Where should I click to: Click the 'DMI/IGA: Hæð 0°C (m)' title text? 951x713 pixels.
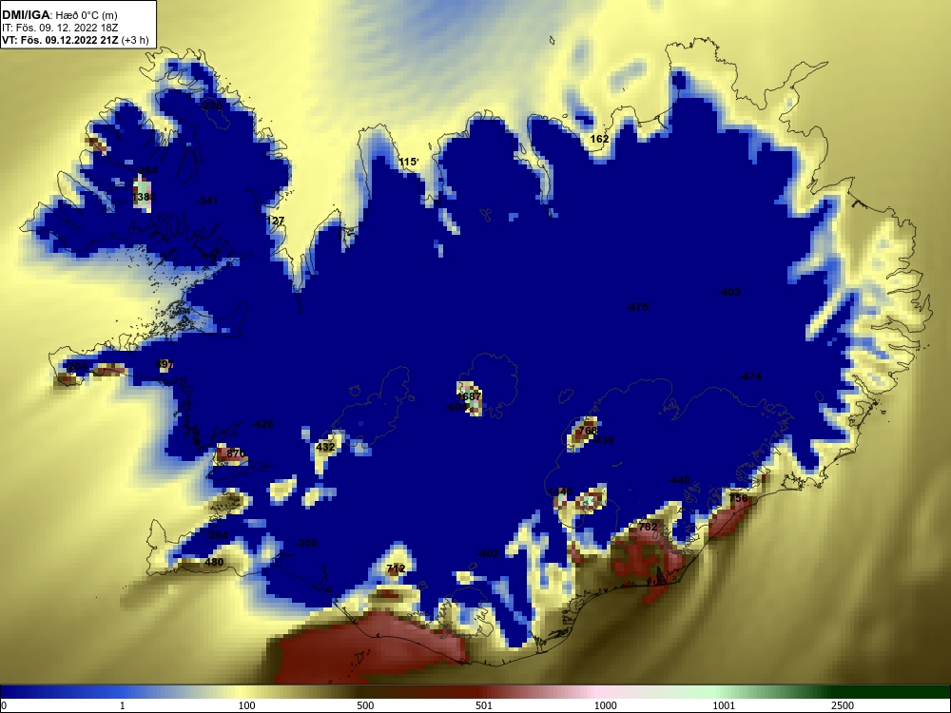coord(59,15)
